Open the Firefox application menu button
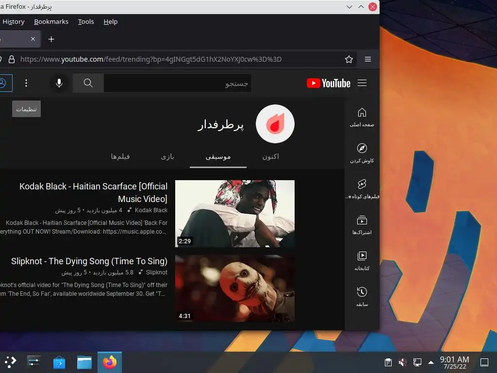 coord(368,59)
